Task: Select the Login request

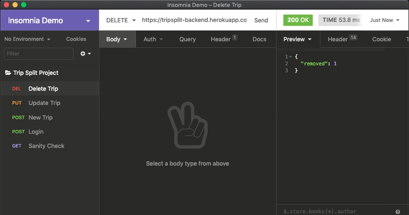Action: pyautogui.click(x=50, y=132)
